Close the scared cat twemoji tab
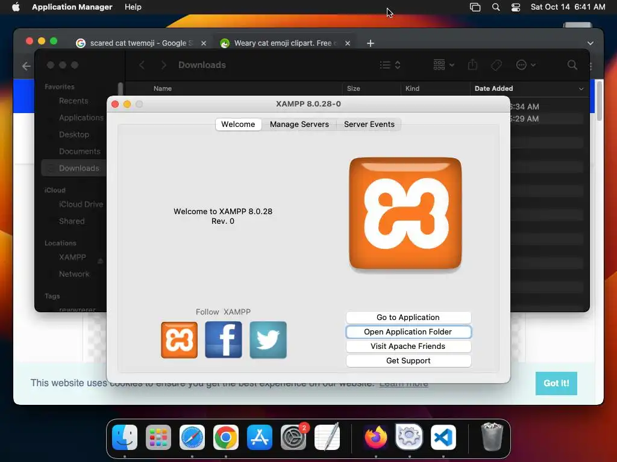This screenshot has width=617, height=462. [x=204, y=43]
